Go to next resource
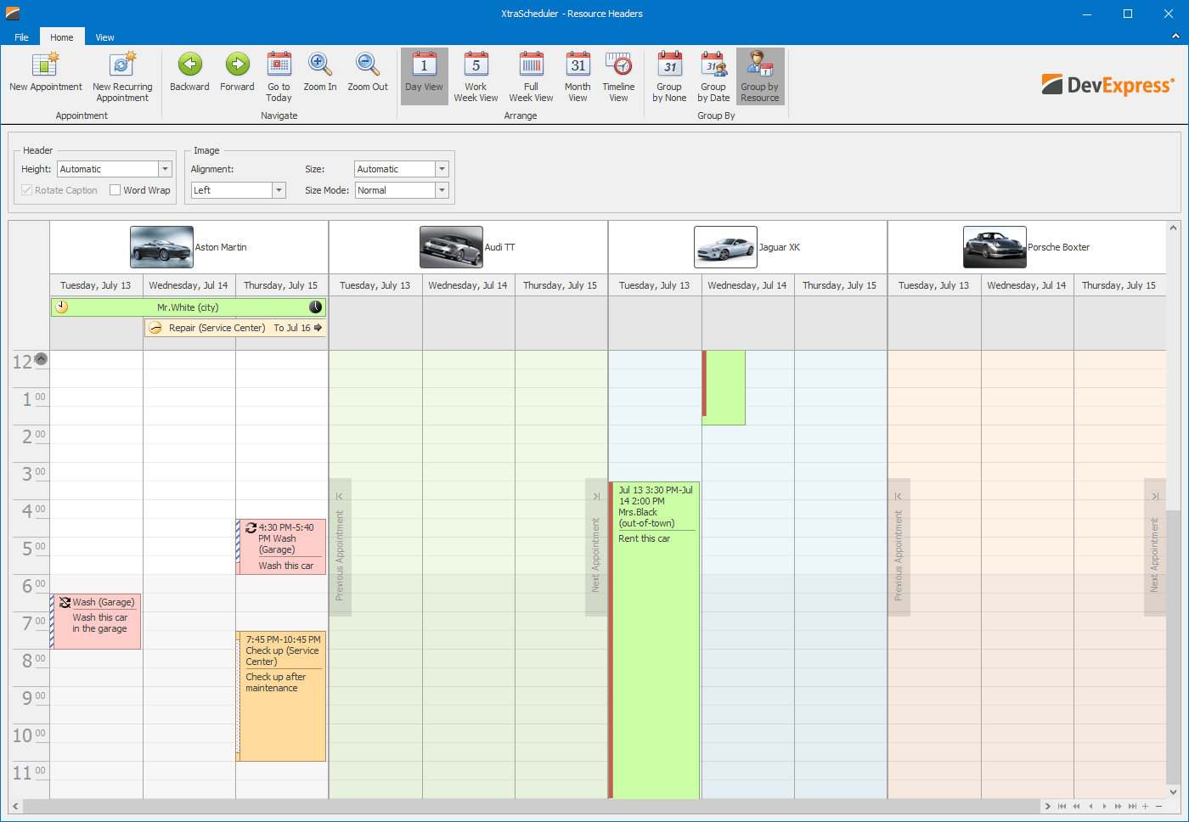This screenshot has height=822, width=1189. (x=1104, y=807)
